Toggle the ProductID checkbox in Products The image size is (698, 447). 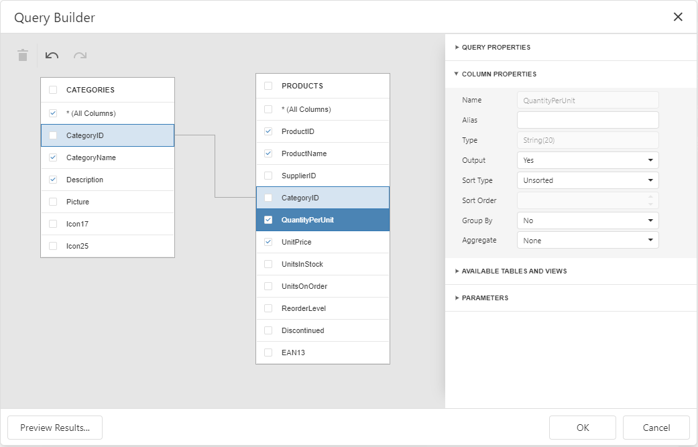point(268,131)
